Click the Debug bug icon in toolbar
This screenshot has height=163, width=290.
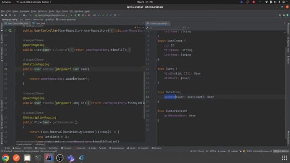(x=75, y=15)
